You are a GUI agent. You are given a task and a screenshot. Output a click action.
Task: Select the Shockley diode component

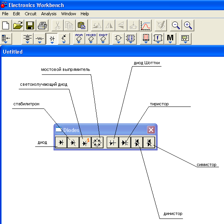coord(113,143)
